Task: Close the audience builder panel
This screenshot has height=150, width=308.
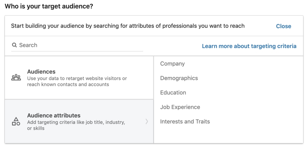Action: [283, 26]
